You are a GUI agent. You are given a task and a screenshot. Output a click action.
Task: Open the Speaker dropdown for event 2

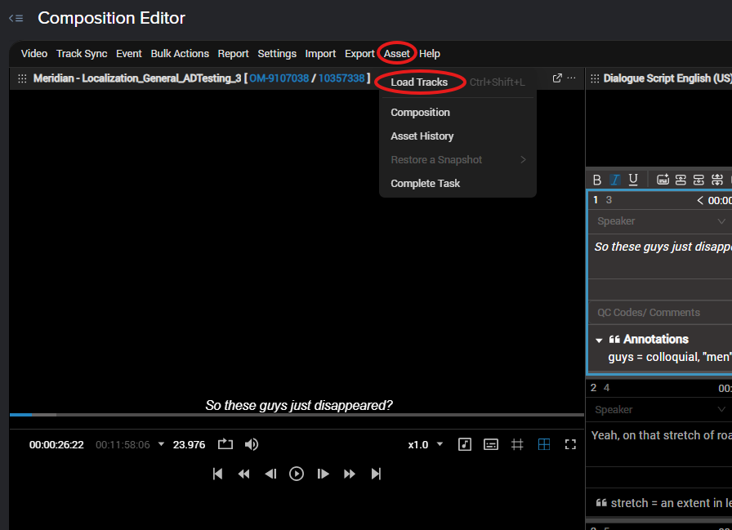tap(659, 410)
